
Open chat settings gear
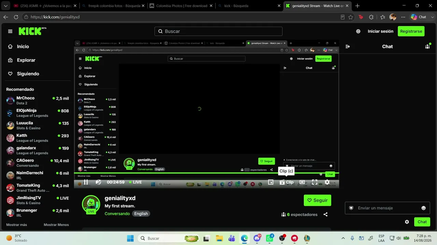[x=407, y=222]
